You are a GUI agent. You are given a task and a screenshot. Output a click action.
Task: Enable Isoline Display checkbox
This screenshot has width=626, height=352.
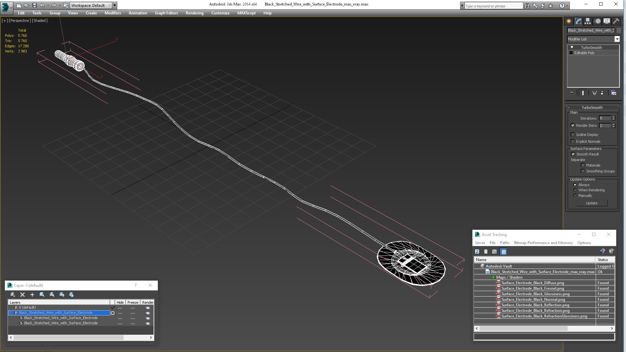[573, 135]
